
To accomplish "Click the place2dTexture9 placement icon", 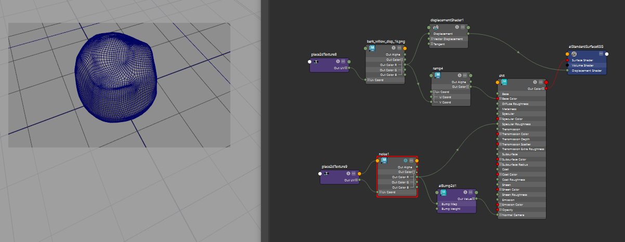I will point(327,173).
